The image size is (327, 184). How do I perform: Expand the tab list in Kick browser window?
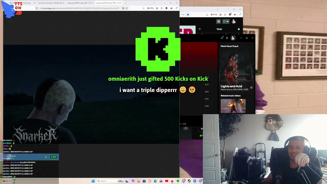coord(217,9)
